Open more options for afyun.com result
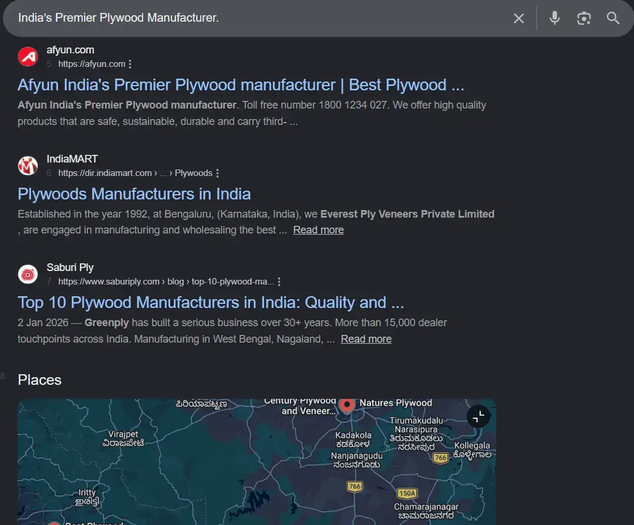This screenshot has width=634, height=525. coord(130,64)
